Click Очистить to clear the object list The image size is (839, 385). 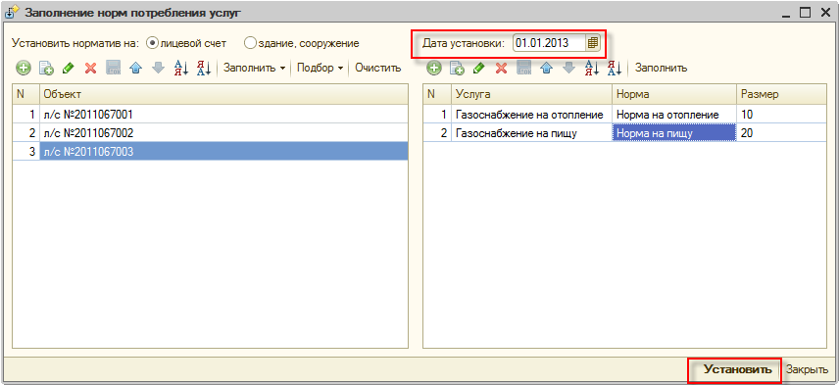click(x=377, y=68)
